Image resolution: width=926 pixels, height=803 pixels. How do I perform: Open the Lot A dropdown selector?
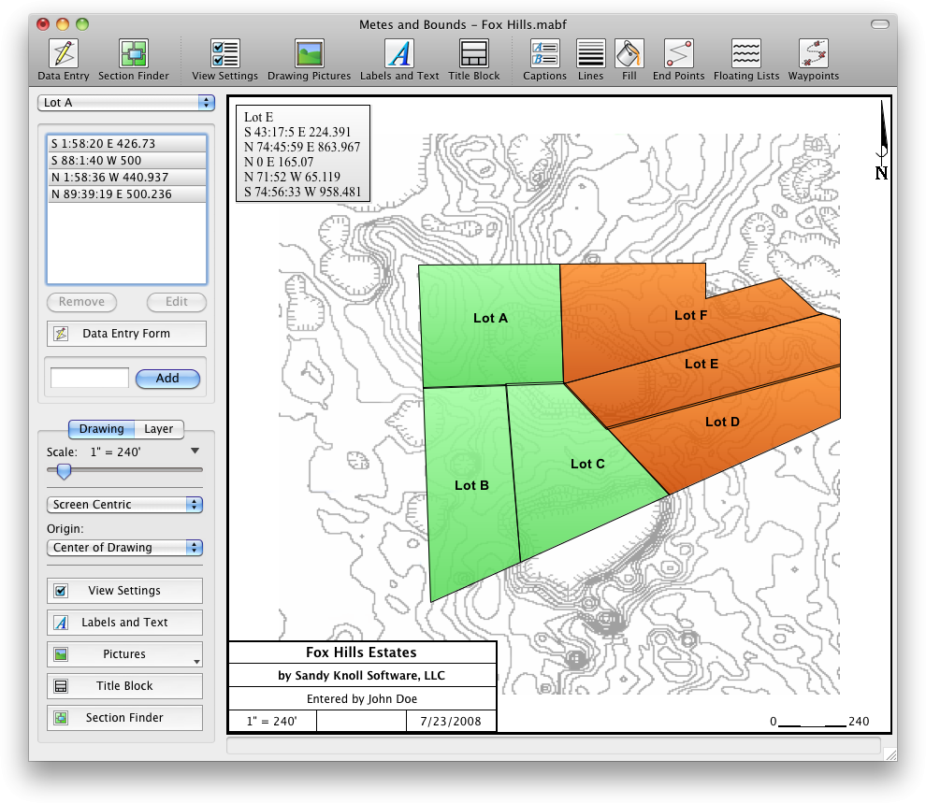pos(126,103)
